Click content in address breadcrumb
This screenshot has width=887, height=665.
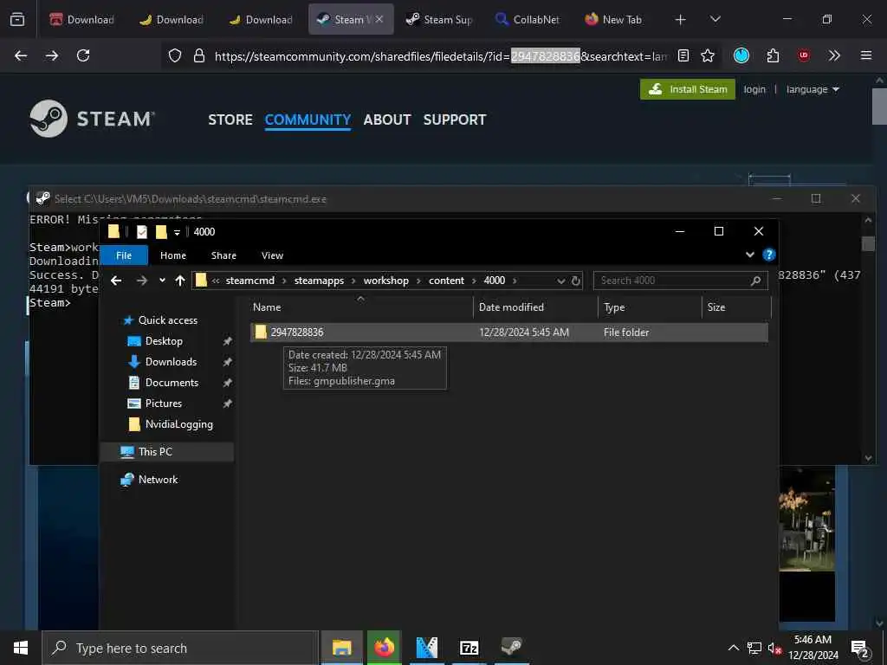(x=446, y=281)
